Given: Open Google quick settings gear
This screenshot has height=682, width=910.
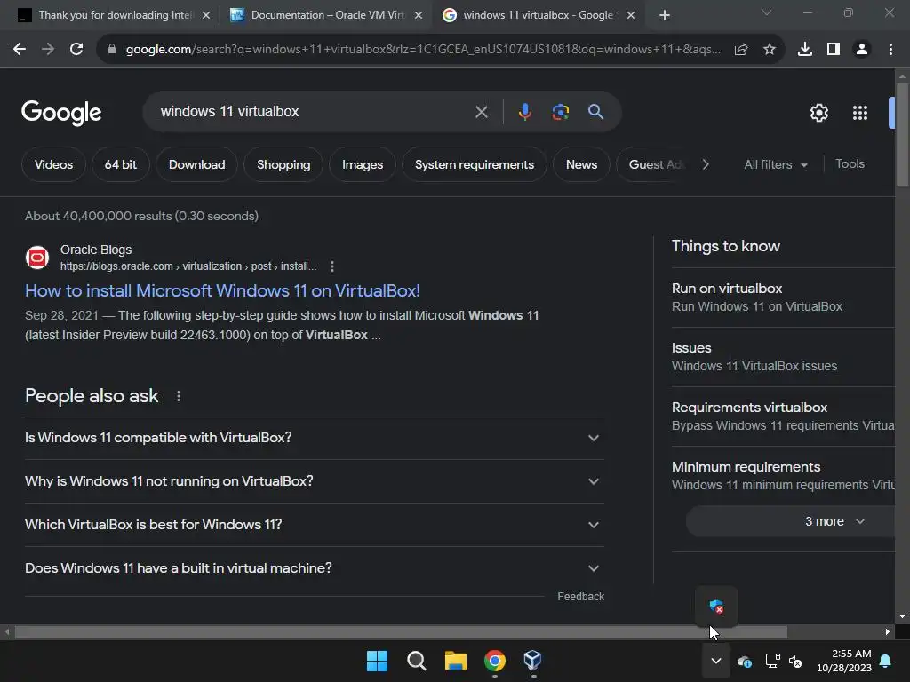Looking at the screenshot, I should pos(818,113).
